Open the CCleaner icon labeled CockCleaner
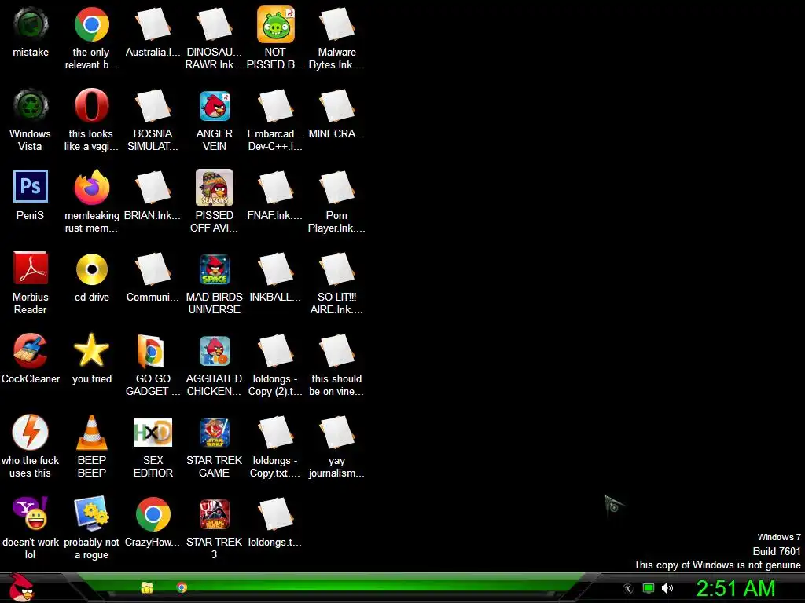Viewport: 805px width, 603px height. [x=31, y=351]
